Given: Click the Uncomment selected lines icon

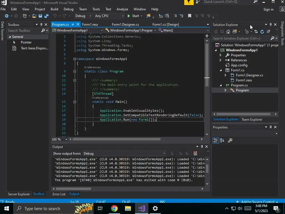Looking at the screenshot, I should coord(181,16).
